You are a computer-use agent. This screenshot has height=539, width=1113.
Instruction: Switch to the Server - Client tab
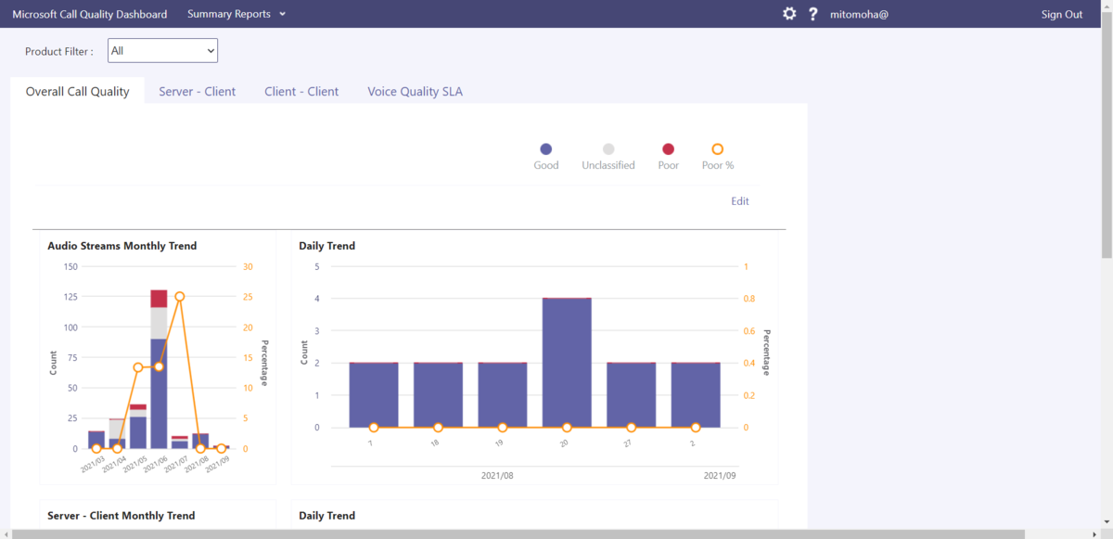coord(198,92)
